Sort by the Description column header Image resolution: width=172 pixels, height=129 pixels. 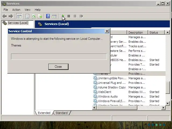tap(137, 33)
